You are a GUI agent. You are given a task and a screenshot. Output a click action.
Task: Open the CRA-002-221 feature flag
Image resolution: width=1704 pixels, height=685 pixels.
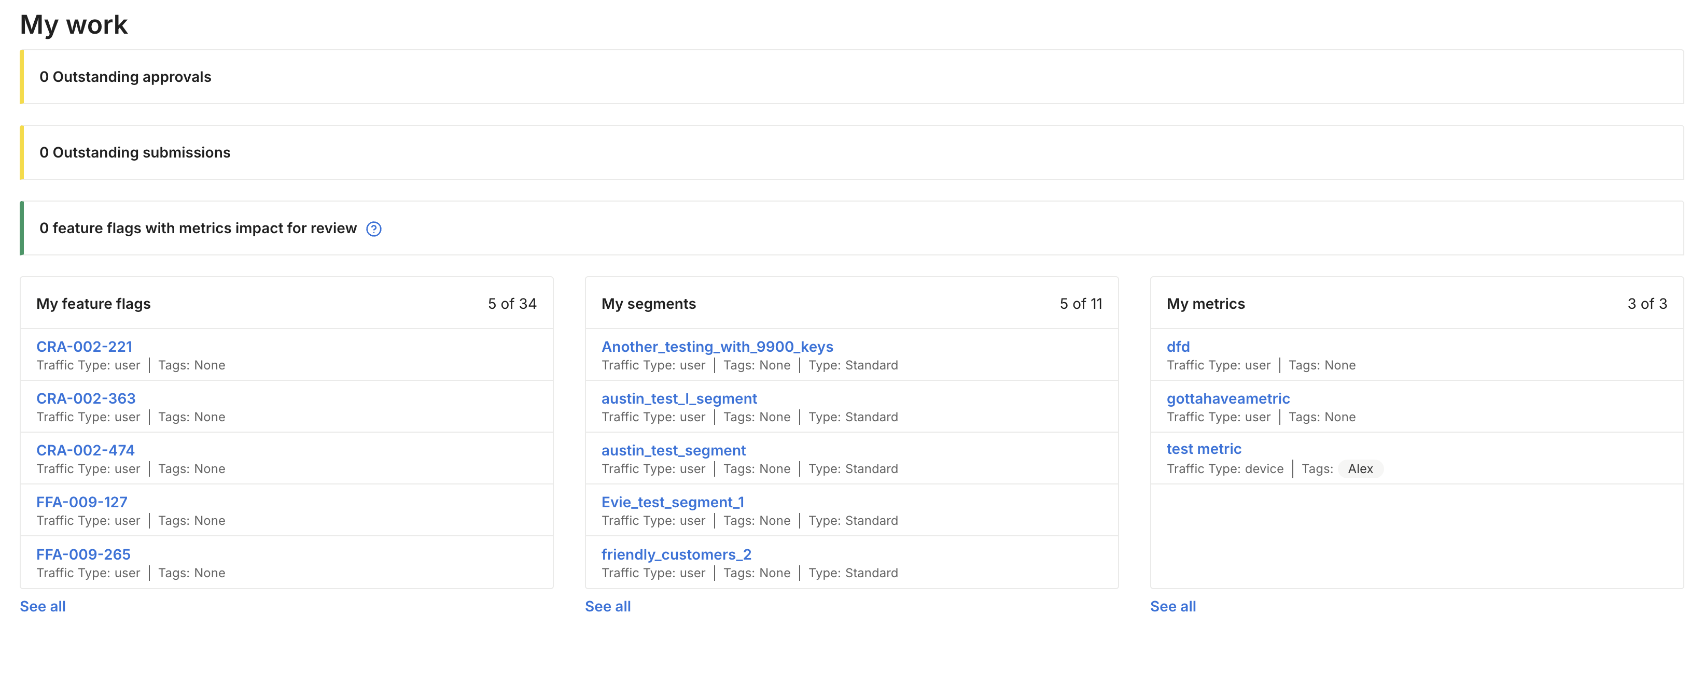84,347
